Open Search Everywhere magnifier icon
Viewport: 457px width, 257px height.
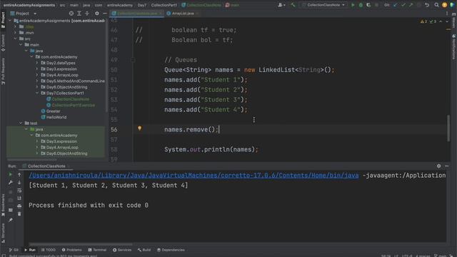(436, 5)
